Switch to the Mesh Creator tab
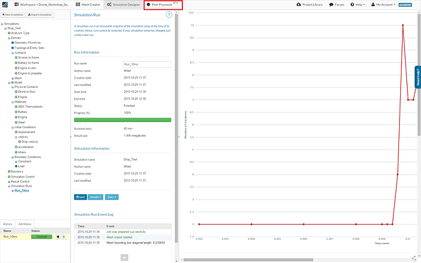The image size is (421, 263). pos(88,4)
